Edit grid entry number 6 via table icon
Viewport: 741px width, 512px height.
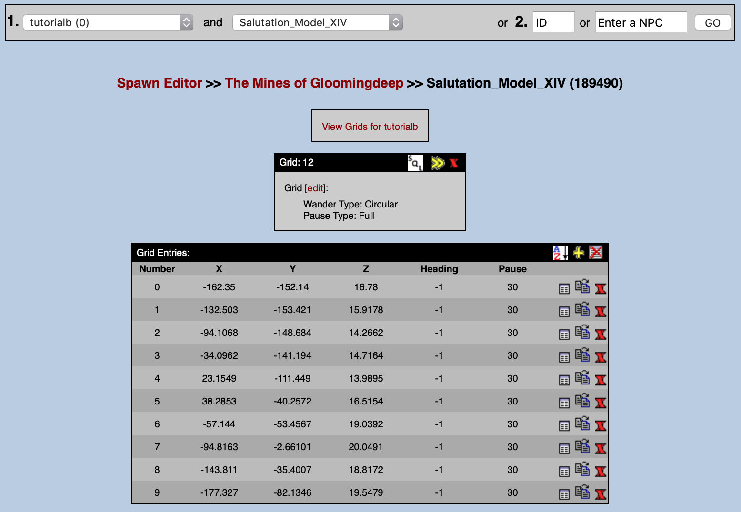point(564,426)
